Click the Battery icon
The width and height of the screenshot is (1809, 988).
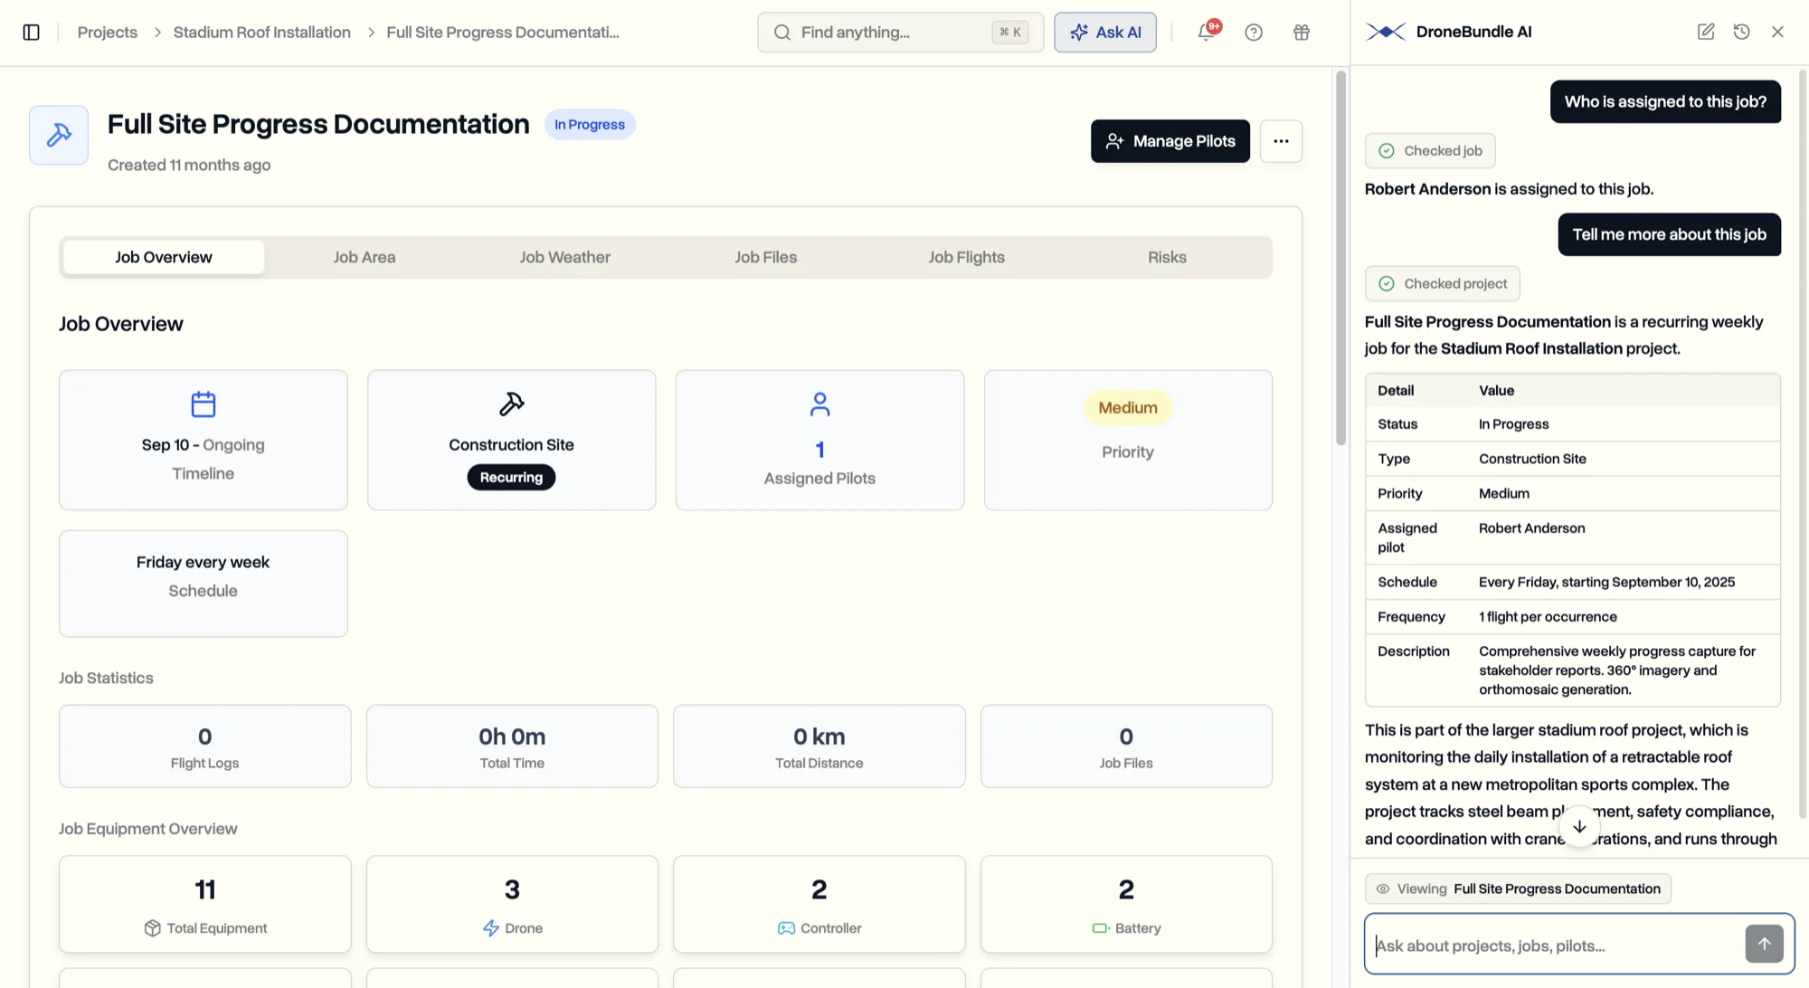(1101, 928)
